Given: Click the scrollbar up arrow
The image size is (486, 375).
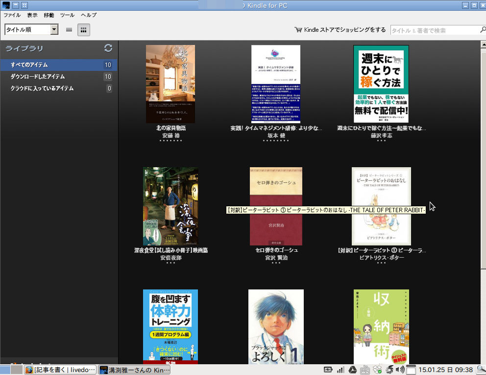Looking at the screenshot, I should coord(483,44).
